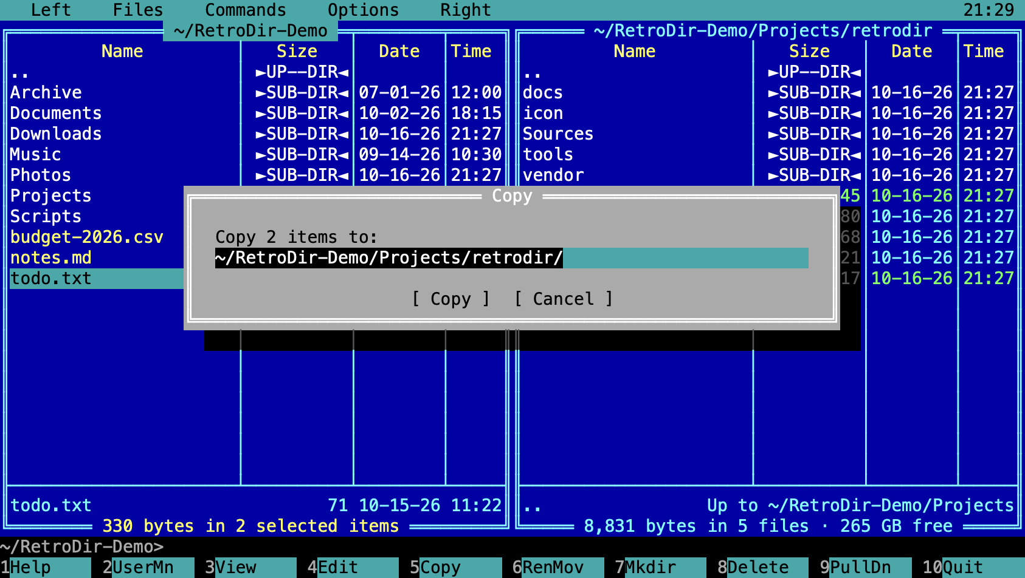Open the Files menu
This screenshot has height=578, width=1025.
(138, 10)
